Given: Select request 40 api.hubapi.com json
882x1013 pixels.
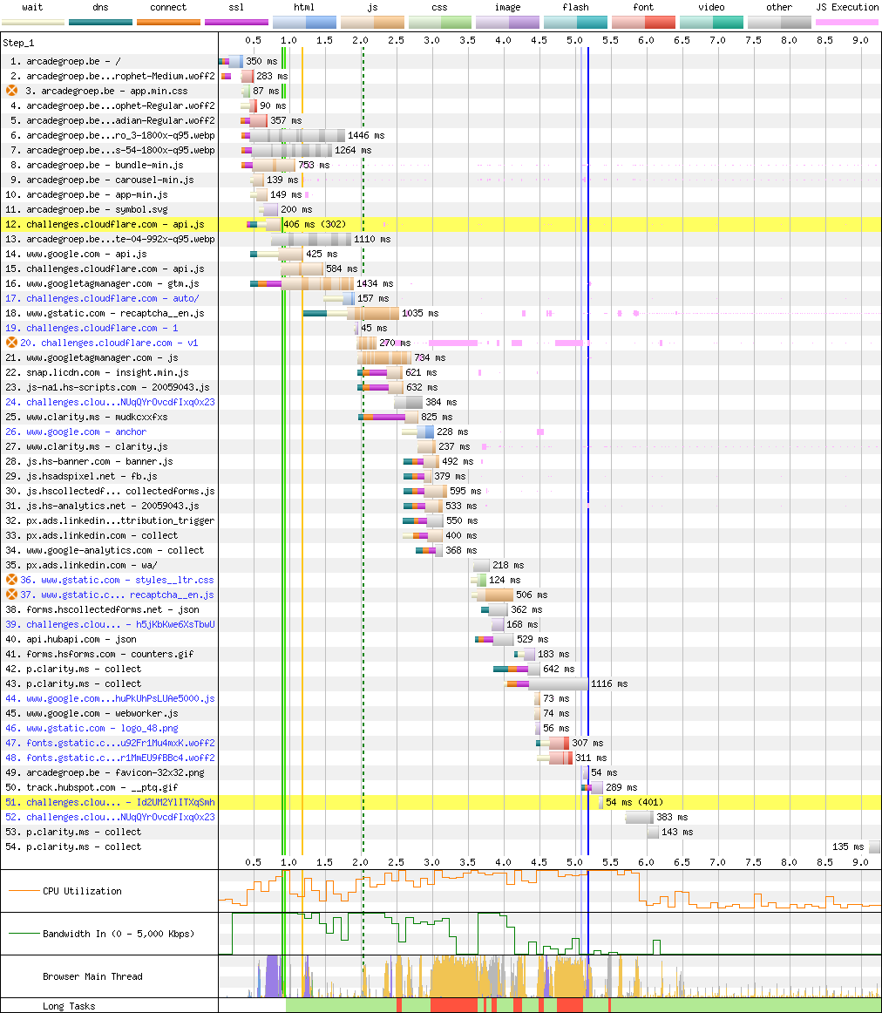Looking at the screenshot, I should point(71,640).
